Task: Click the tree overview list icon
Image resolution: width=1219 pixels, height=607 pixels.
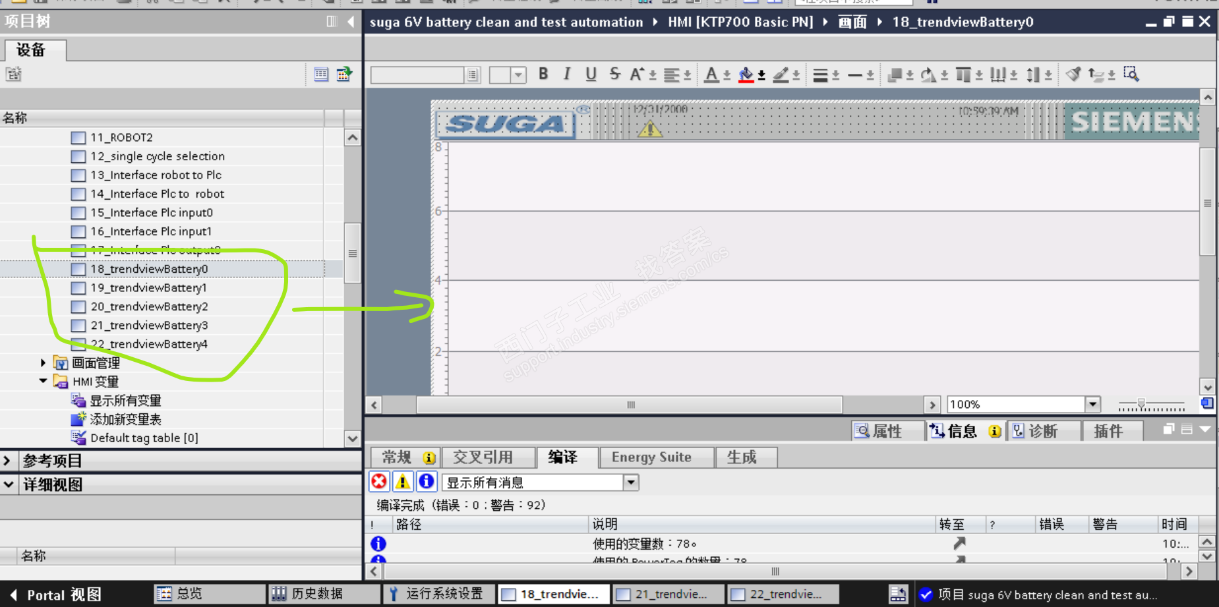Action: point(321,74)
